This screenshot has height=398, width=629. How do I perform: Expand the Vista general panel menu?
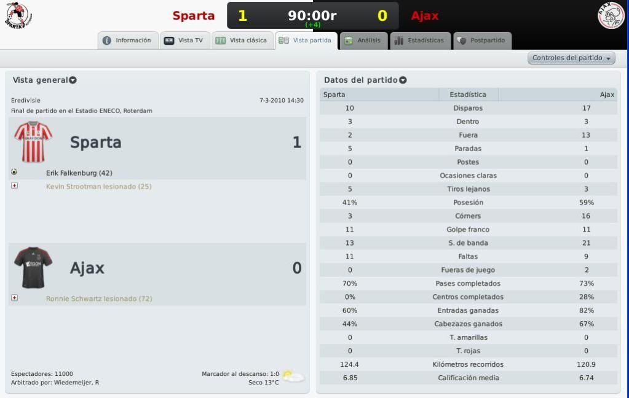pyautogui.click(x=73, y=80)
